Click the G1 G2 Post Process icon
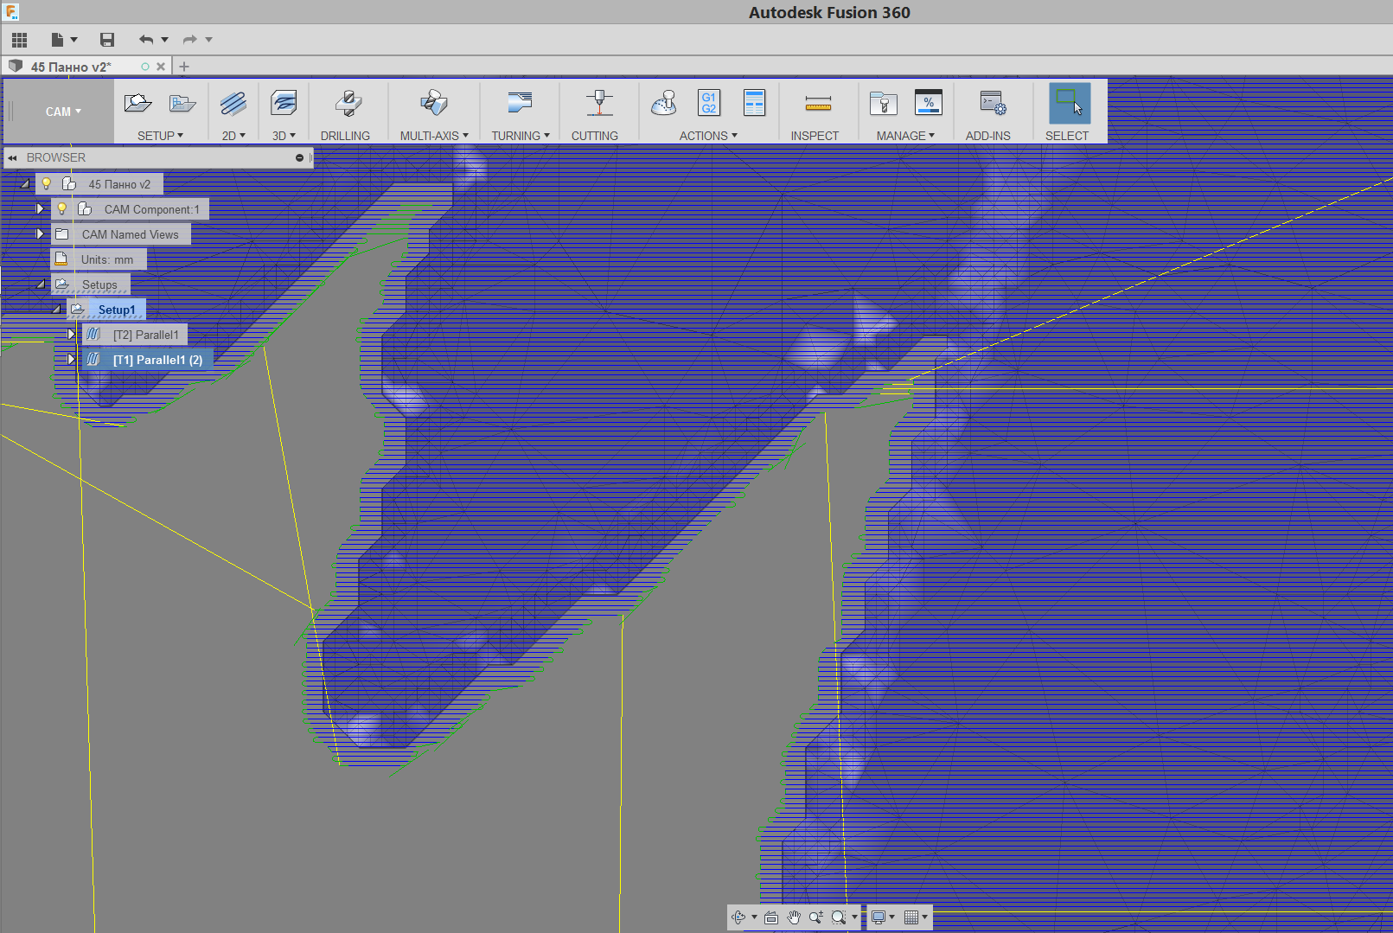Viewport: 1393px width, 933px height. coord(709,103)
